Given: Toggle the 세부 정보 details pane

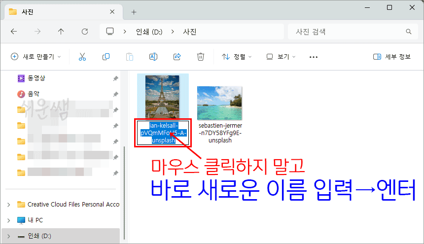Looking at the screenshot, I should (392, 57).
